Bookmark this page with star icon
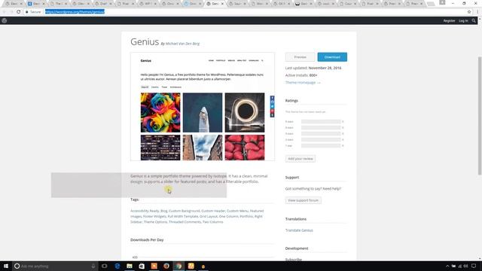This screenshot has width=482, height=271. (469, 12)
